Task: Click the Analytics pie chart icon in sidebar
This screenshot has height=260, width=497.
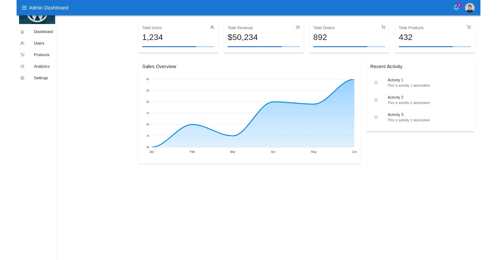Action: coord(22,66)
